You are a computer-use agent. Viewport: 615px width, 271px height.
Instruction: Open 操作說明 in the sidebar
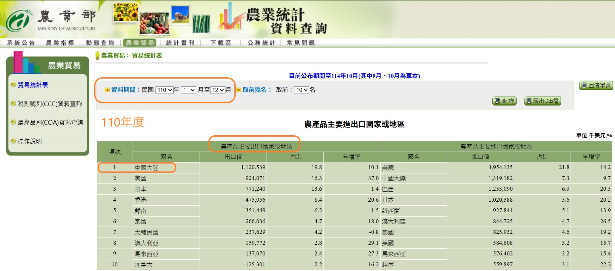30,141
